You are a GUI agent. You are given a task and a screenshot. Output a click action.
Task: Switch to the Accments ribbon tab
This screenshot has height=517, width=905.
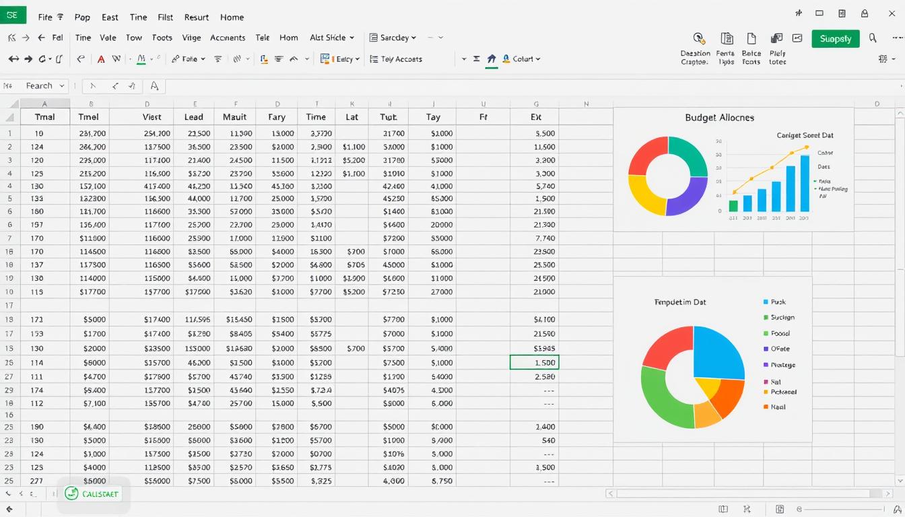pos(228,38)
